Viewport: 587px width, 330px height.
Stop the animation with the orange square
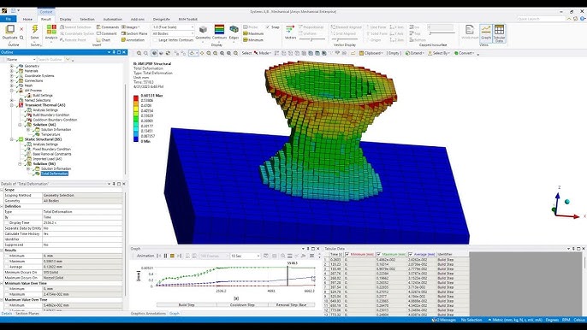coord(172,256)
